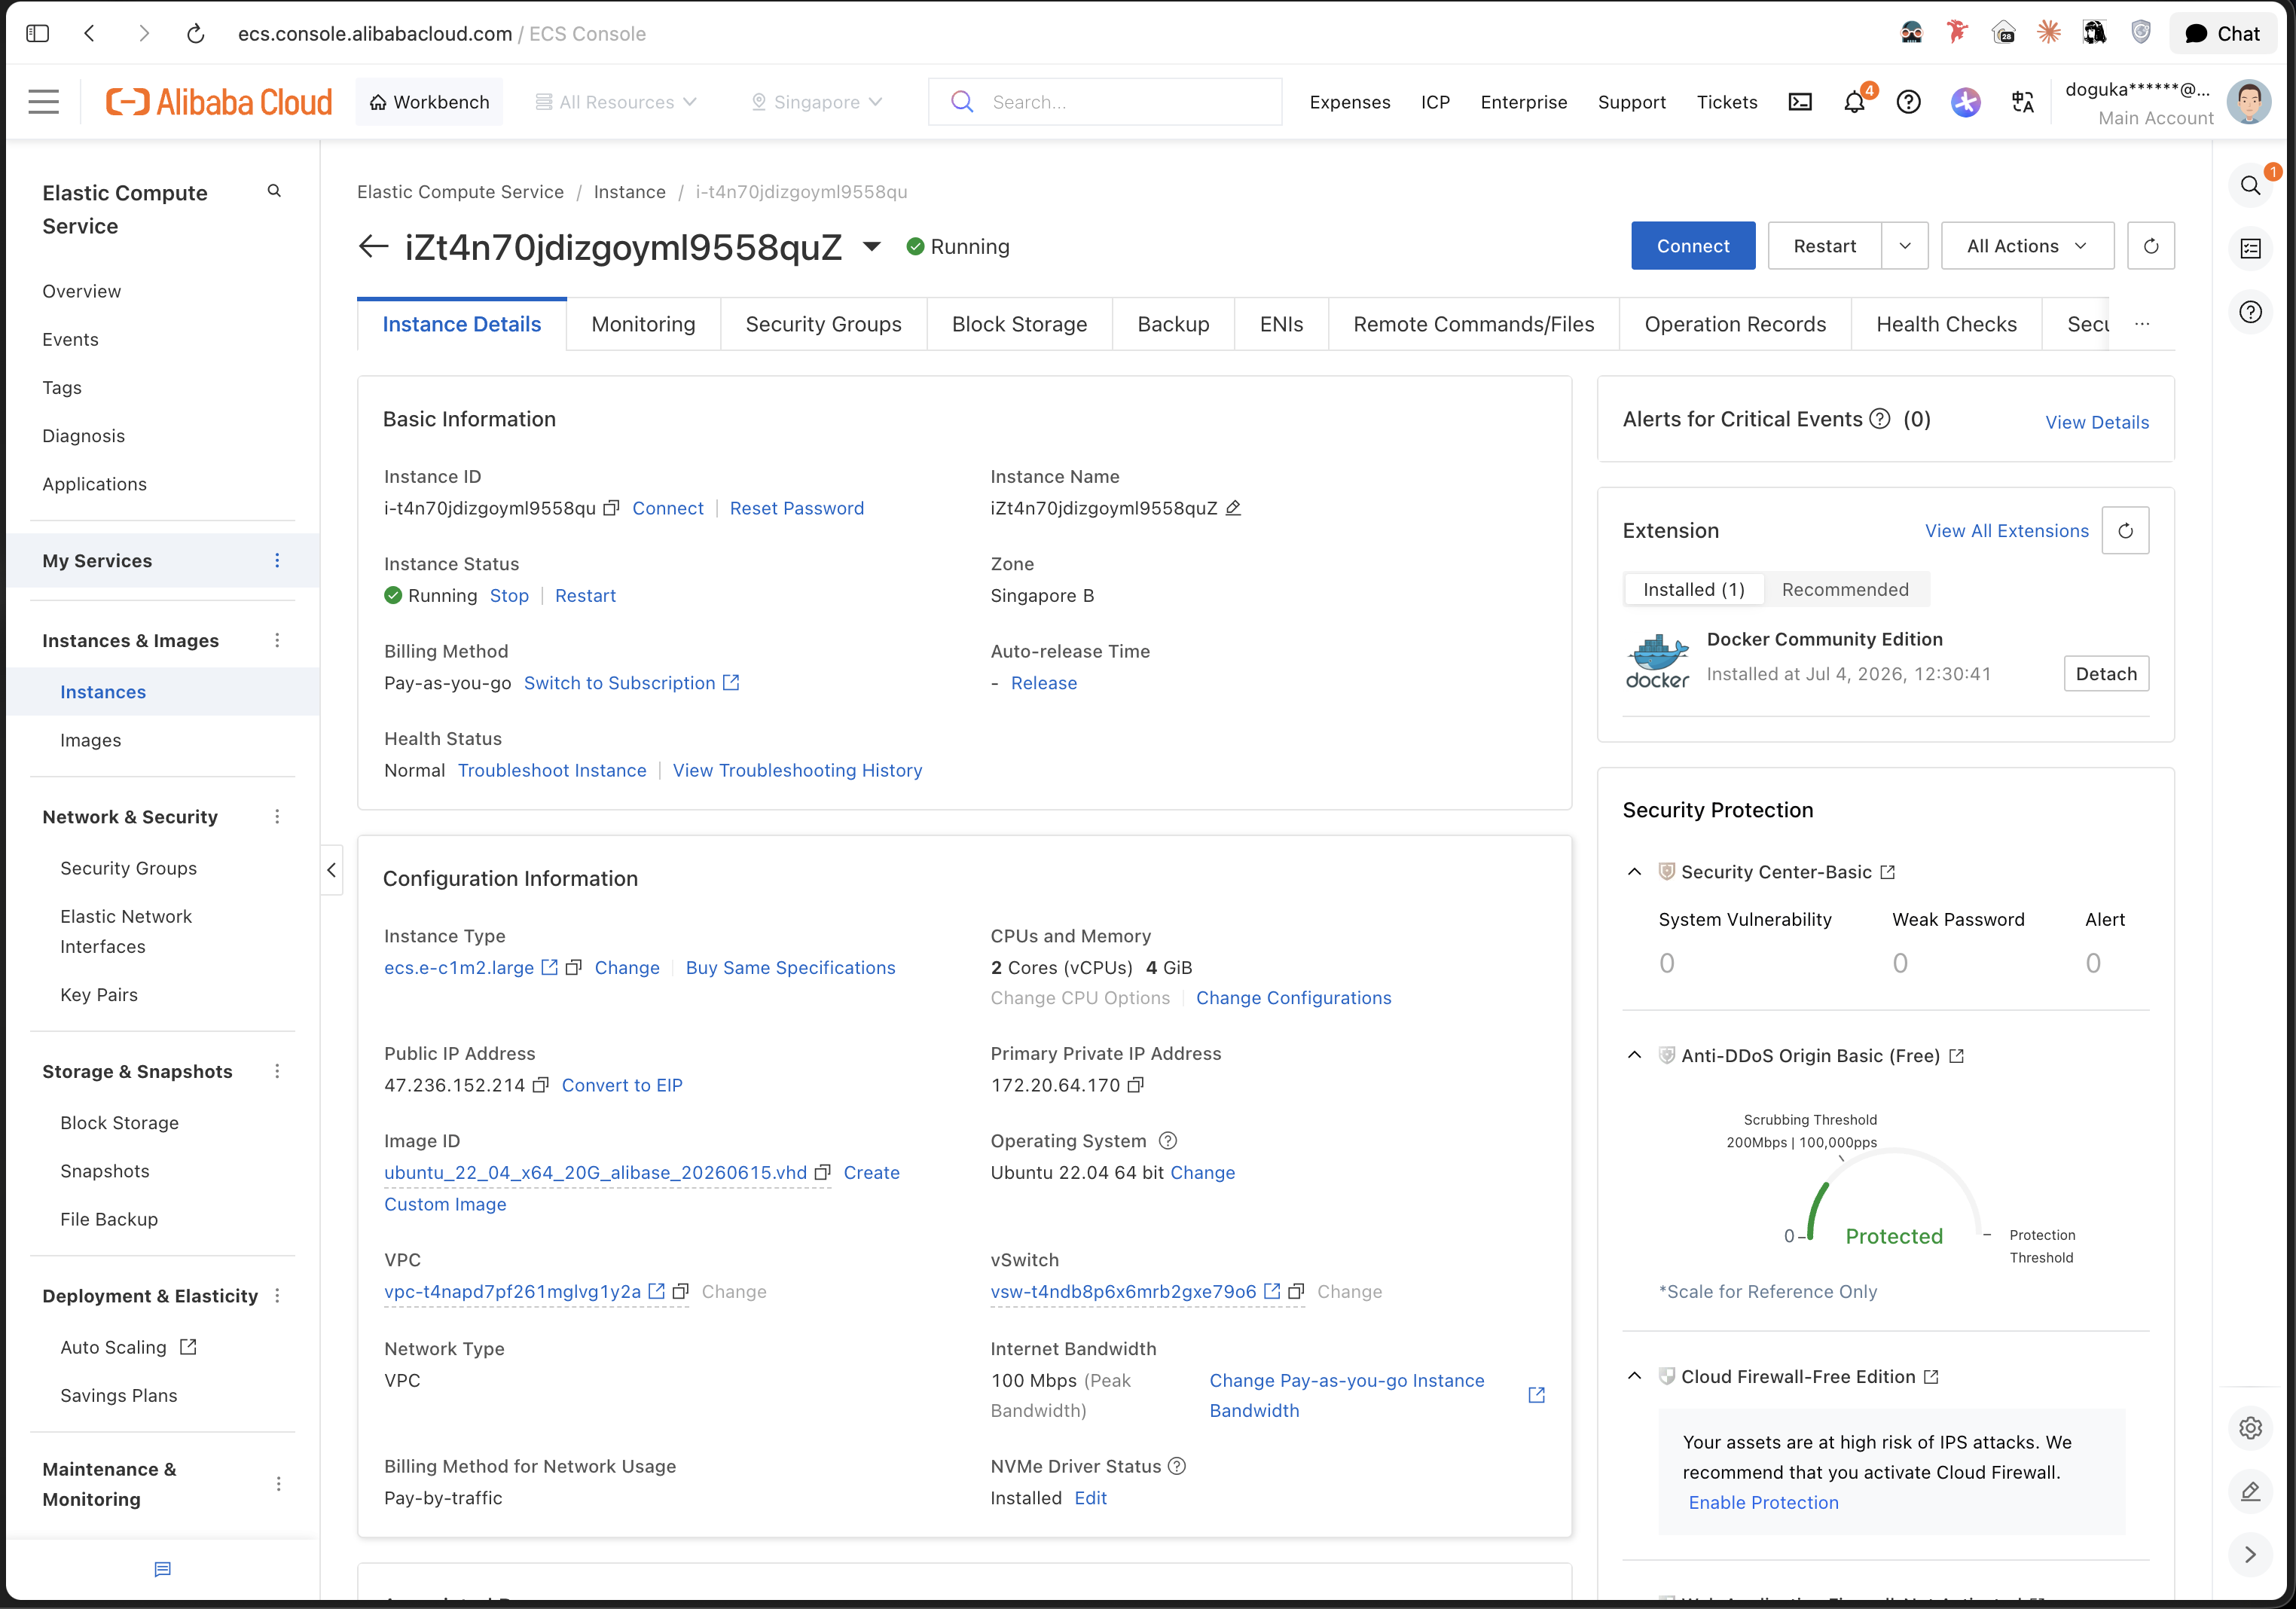Reload the browser page
The image size is (2296, 1609).
[196, 33]
